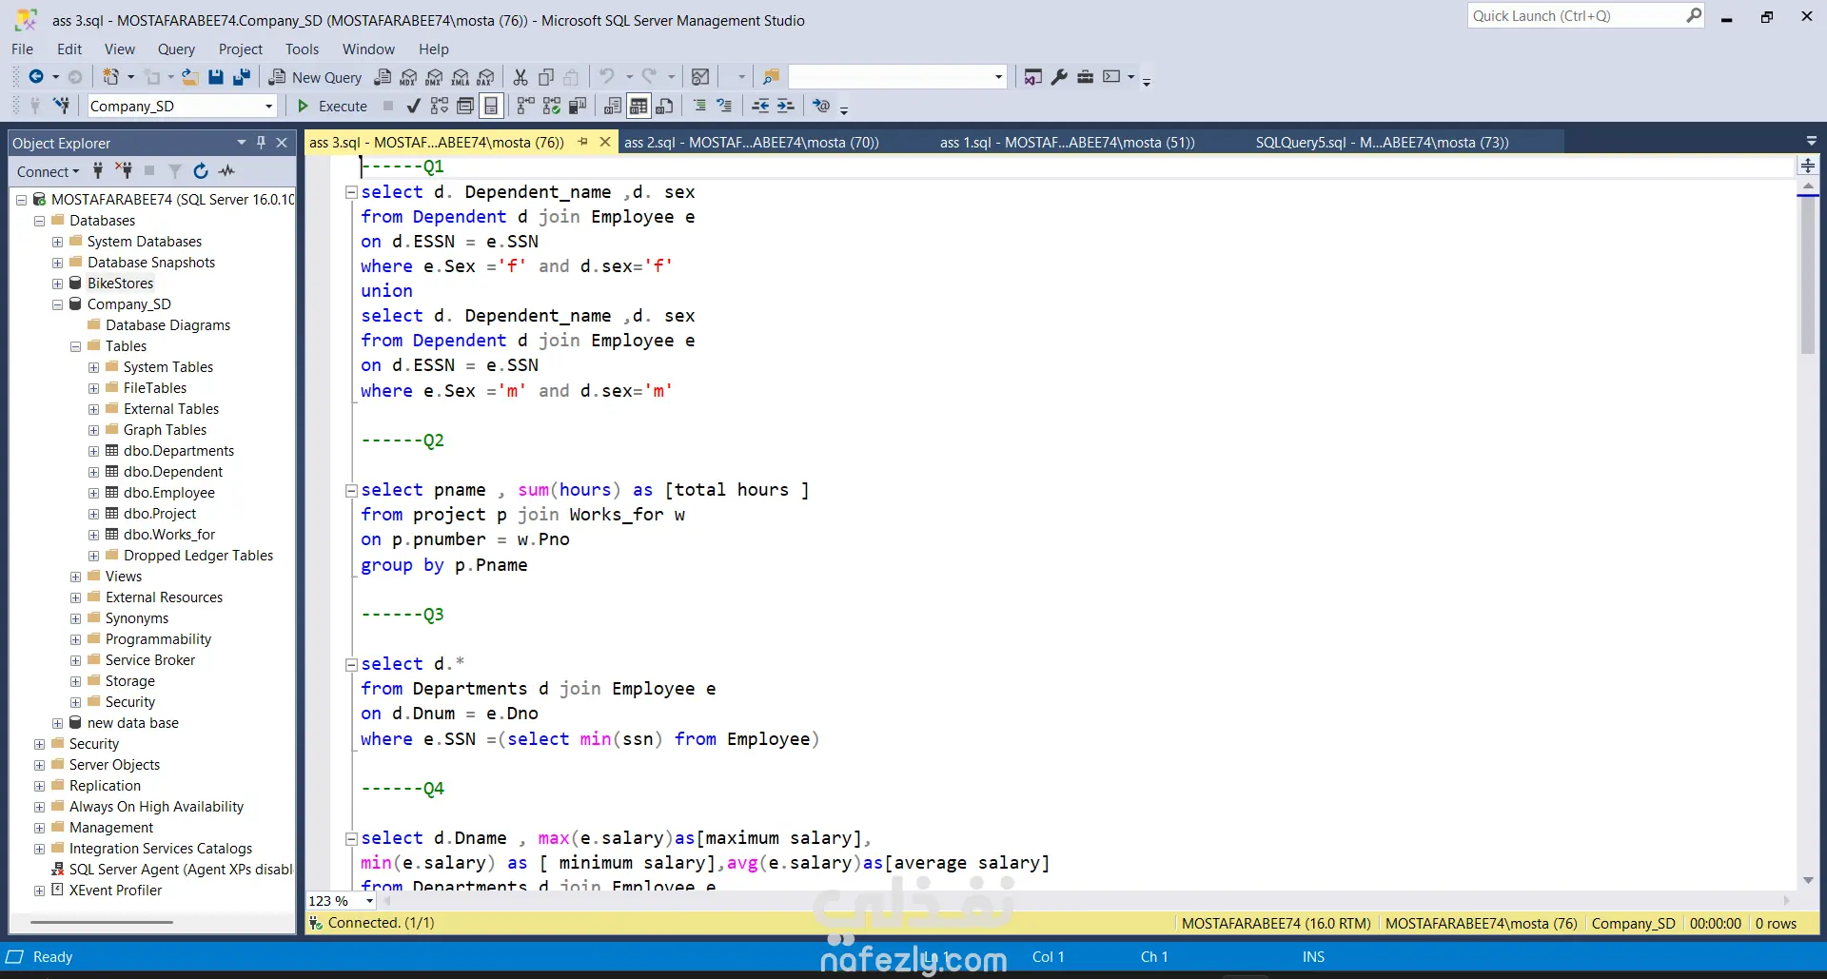Viewport: 1827px width, 979px height.
Task: Click the Save All icon
Action: (242, 77)
